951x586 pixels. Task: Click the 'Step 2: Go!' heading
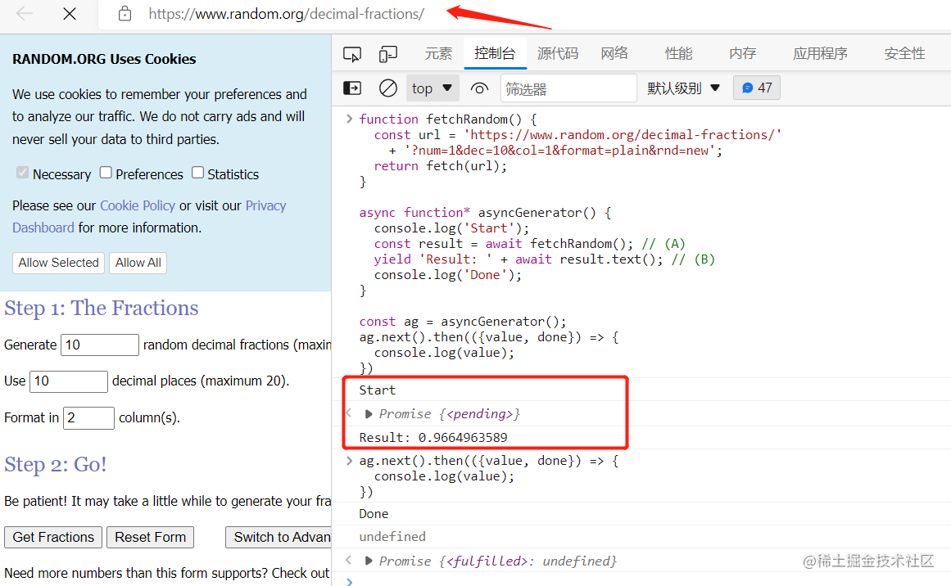pyautogui.click(x=56, y=464)
